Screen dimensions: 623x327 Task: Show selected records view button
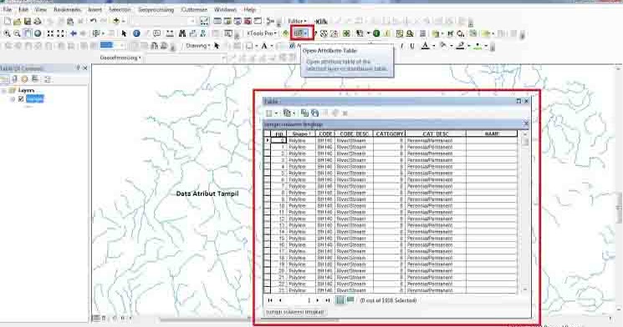pyautogui.click(x=350, y=300)
